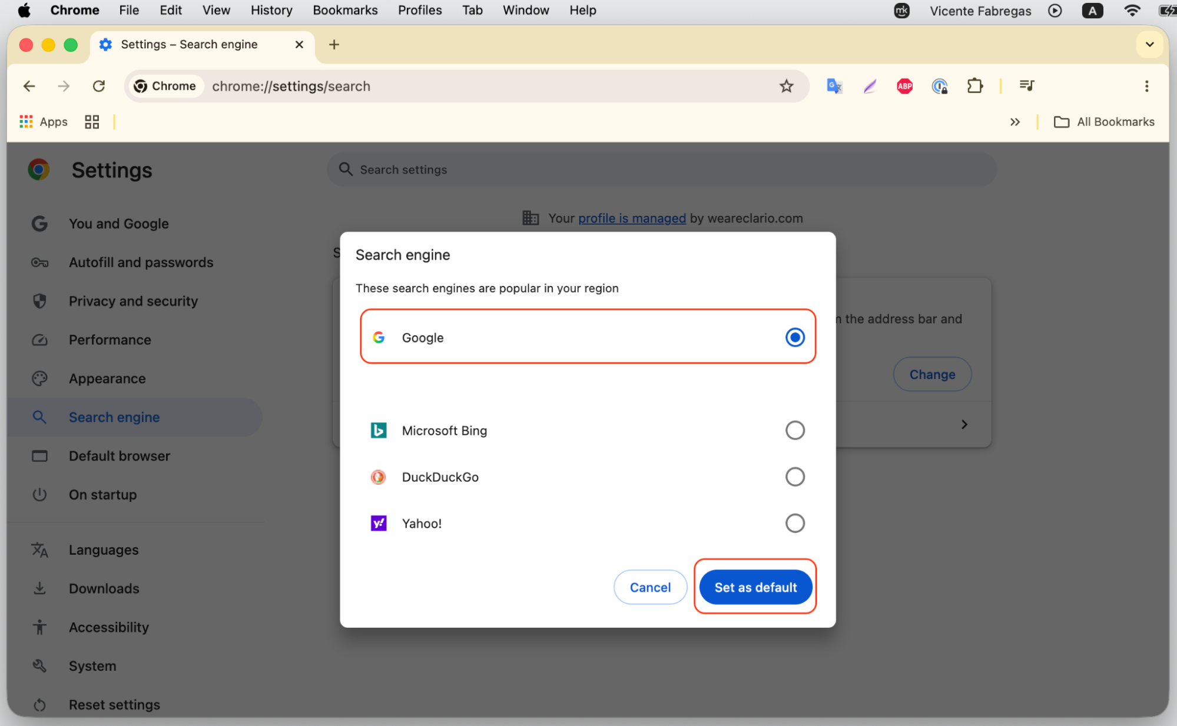The height and width of the screenshot is (726, 1177).
Task: Reload the settings page
Action: click(99, 86)
